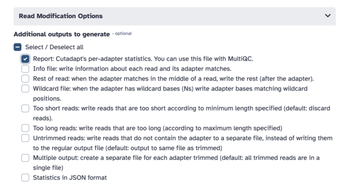Tick the Too long reads checkbox
Viewport: 349px width, 196px height.
click(x=25, y=128)
